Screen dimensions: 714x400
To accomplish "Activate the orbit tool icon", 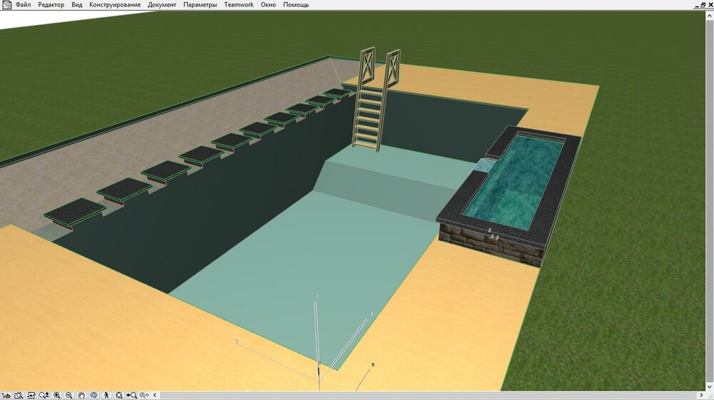I will (x=94, y=396).
